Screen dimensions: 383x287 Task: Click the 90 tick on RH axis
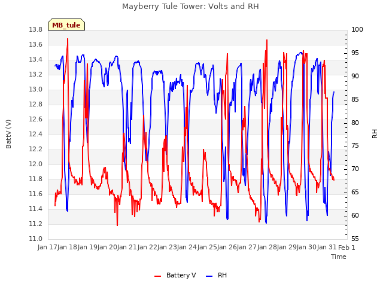pyautogui.click(x=355, y=76)
